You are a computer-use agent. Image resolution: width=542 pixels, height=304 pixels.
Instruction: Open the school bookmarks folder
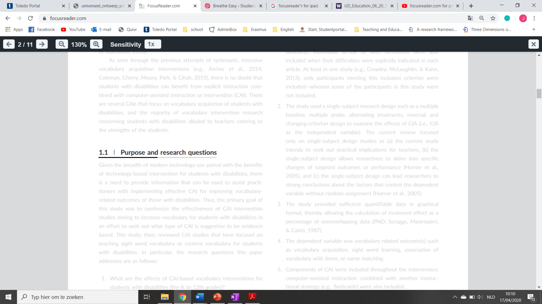coord(193,29)
